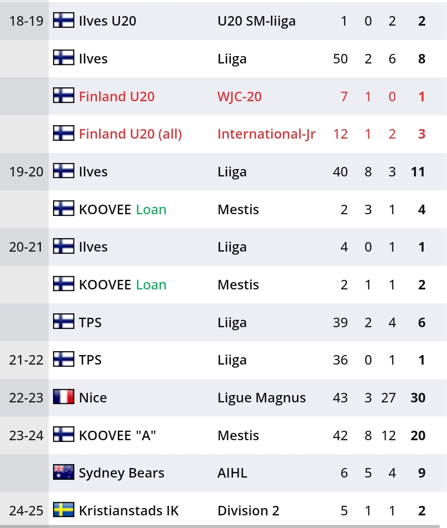Open the Division 2 league link
This screenshot has height=528, width=447.
248,511
